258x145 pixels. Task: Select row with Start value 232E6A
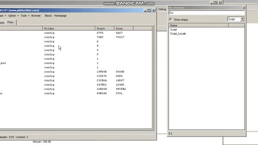click(x=102, y=81)
